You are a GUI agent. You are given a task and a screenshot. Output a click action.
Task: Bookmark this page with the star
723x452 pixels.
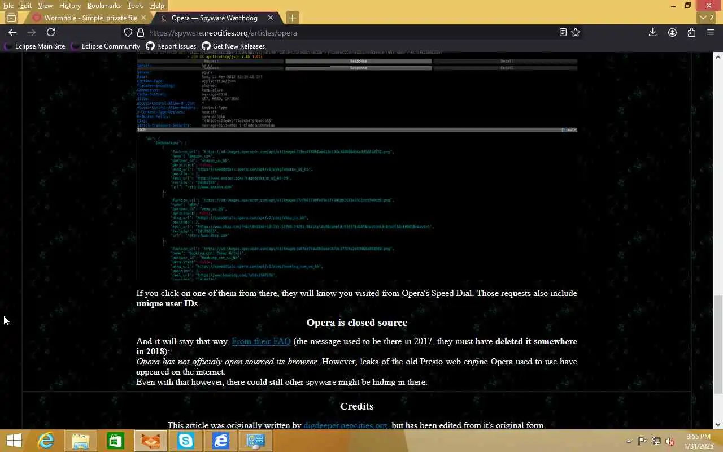coord(576,33)
